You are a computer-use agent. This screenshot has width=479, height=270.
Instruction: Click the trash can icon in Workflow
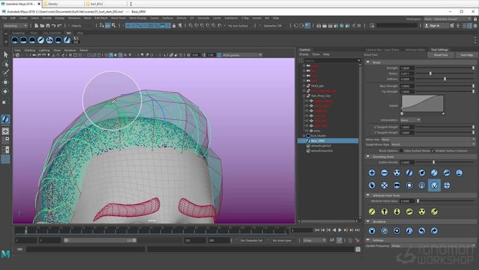point(372,231)
